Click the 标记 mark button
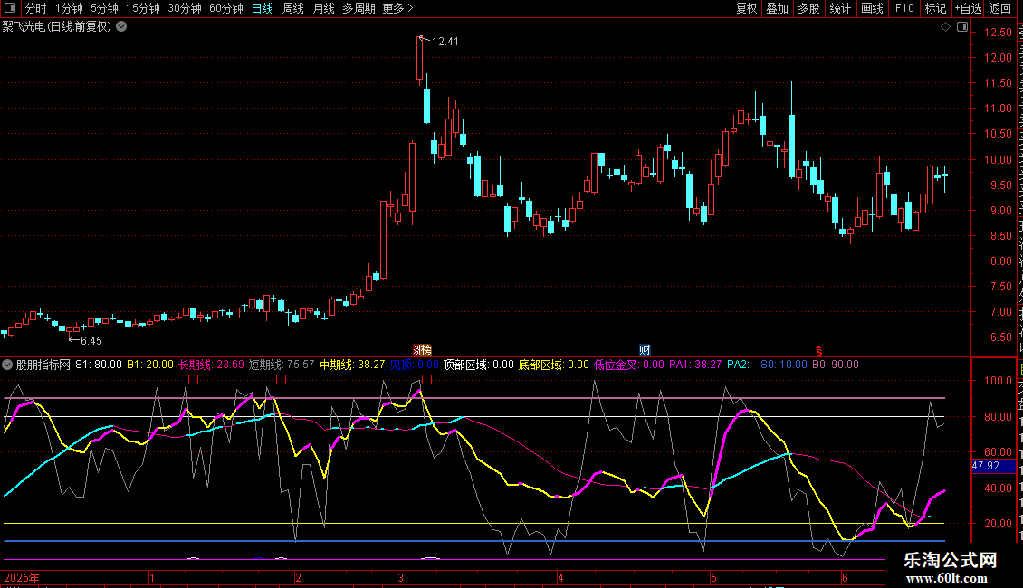The width and height of the screenshot is (1023, 588). pyautogui.click(x=935, y=8)
